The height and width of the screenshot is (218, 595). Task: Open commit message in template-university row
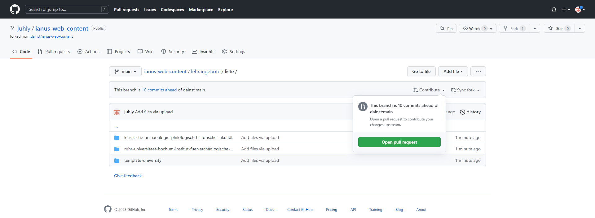pos(260,160)
